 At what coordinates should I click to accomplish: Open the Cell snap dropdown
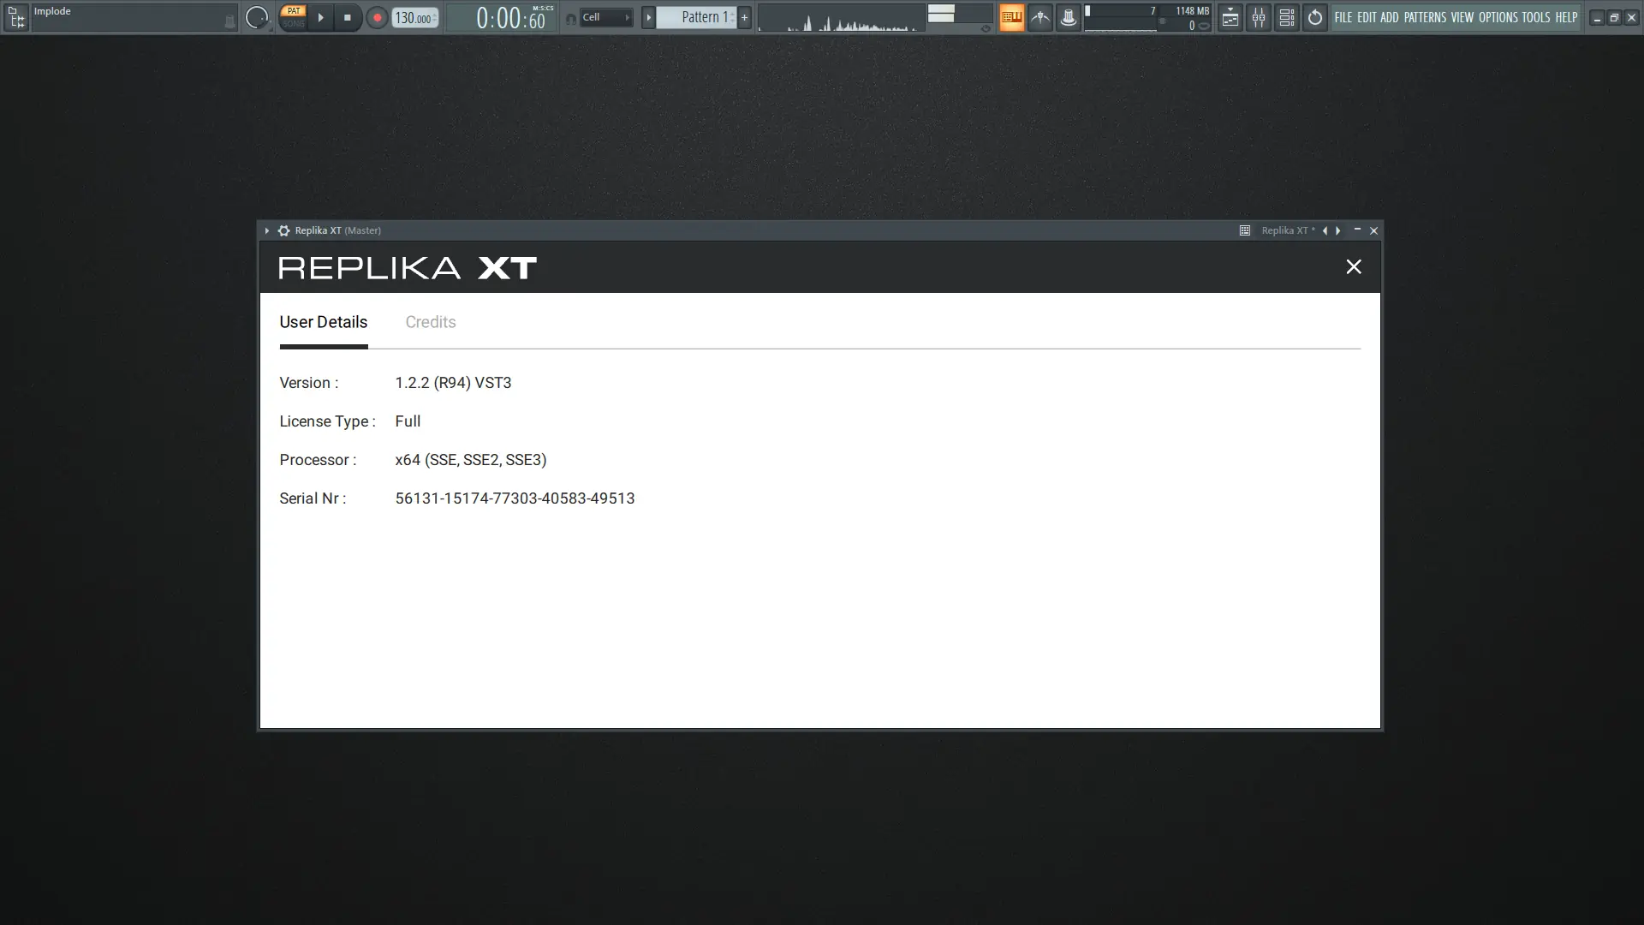click(606, 17)
